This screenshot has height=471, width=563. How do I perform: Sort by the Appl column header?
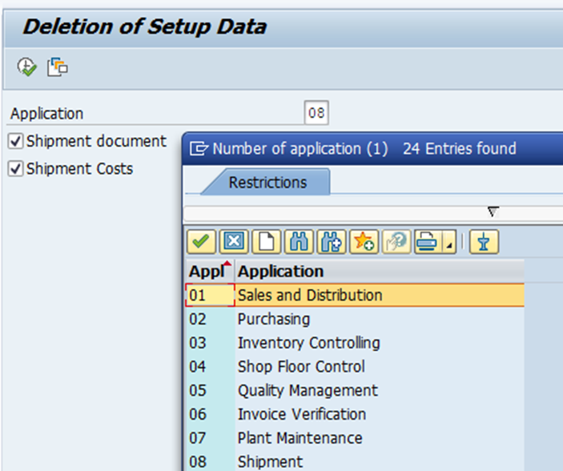tap(210, 271)
